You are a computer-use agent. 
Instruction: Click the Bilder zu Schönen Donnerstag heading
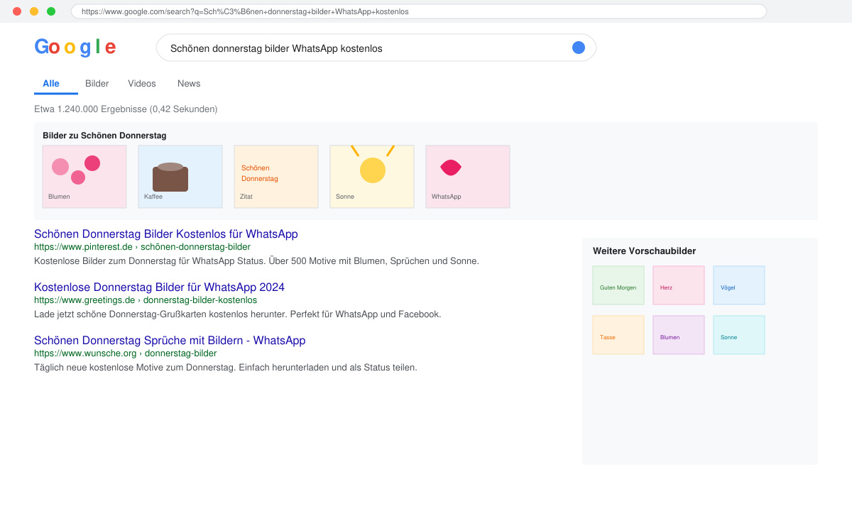click(x=104, y=136)
